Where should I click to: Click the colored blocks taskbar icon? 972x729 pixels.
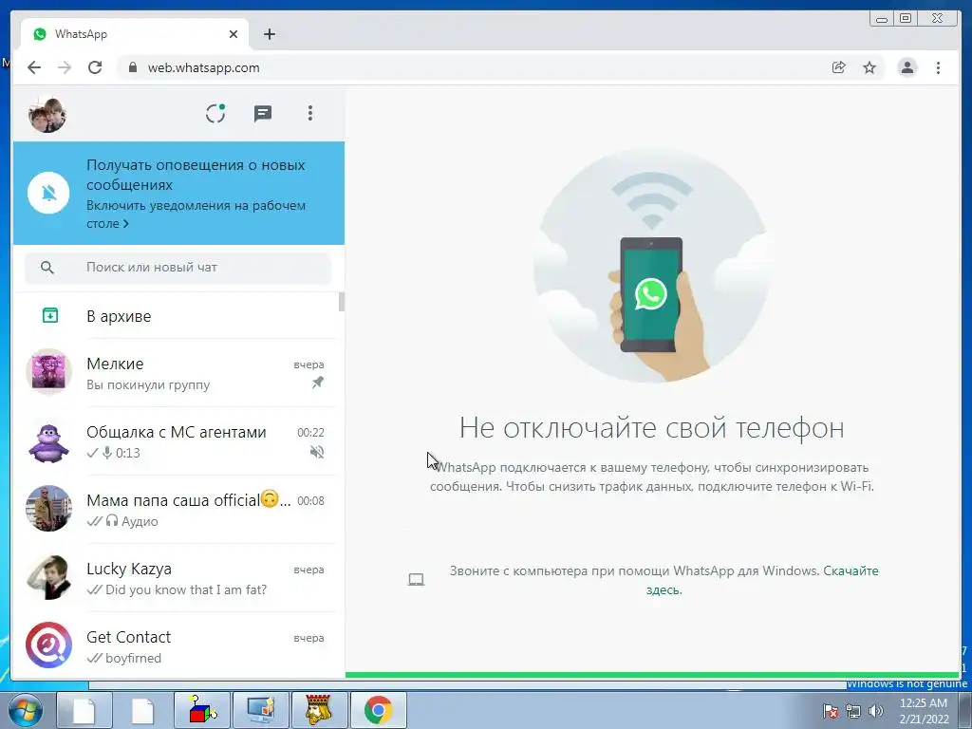click(x=202, y=710)
